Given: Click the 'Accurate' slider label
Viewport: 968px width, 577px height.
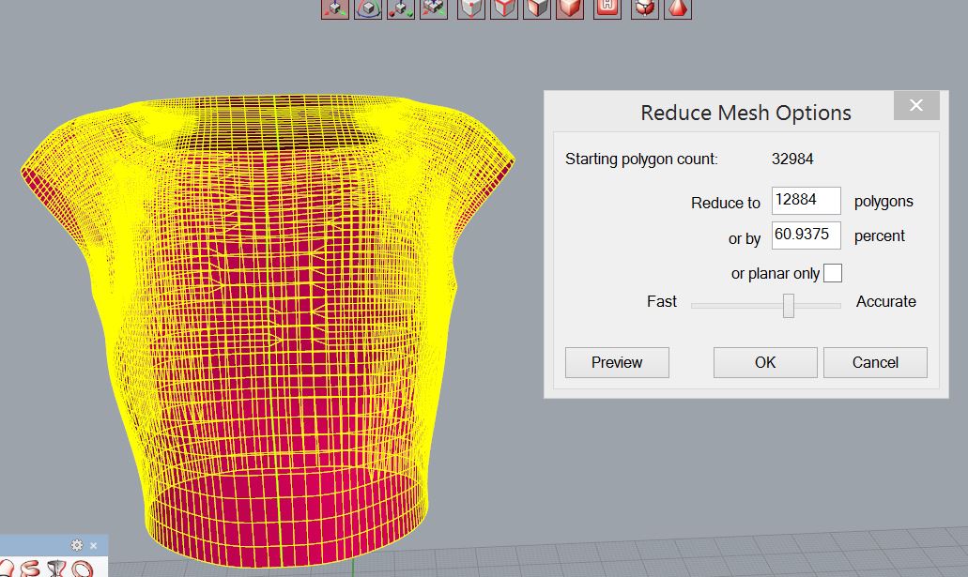Looking at the screenshot, I should point(886,302).
